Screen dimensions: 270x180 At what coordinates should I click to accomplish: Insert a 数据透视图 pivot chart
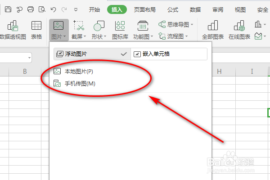(13, 30)
